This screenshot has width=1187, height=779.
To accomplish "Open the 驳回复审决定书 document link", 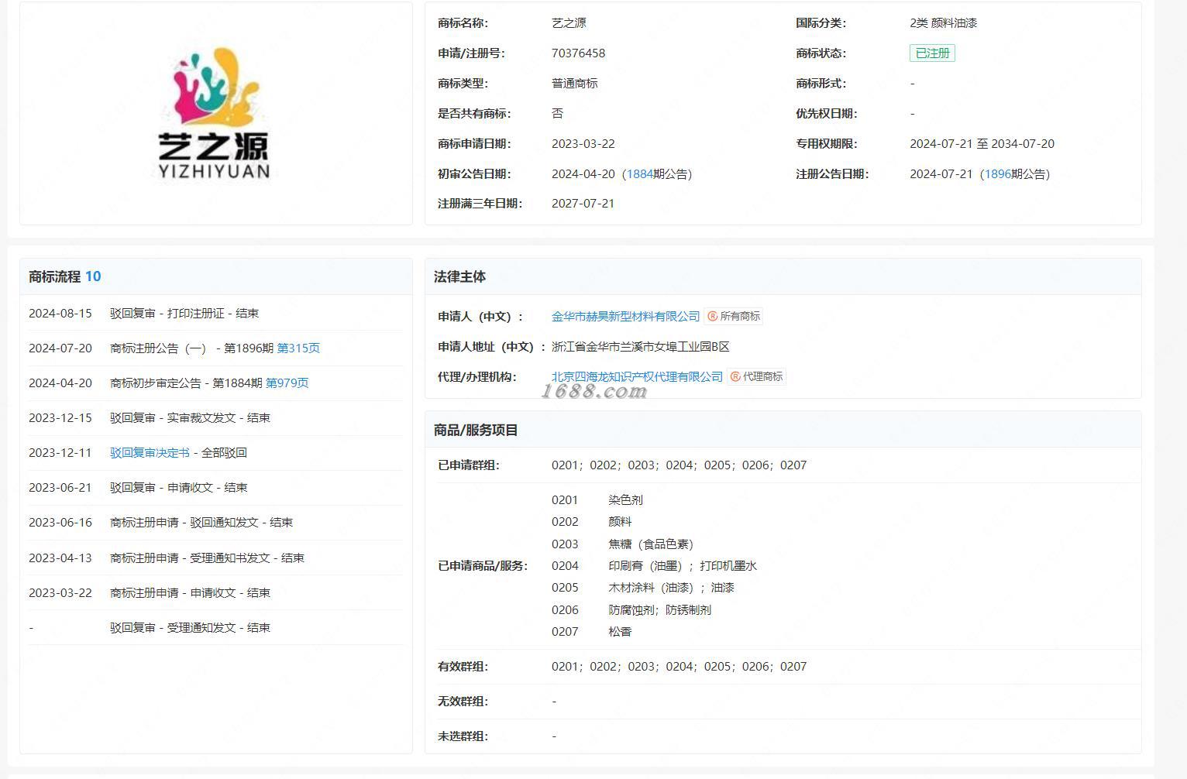I will [150, 453].
